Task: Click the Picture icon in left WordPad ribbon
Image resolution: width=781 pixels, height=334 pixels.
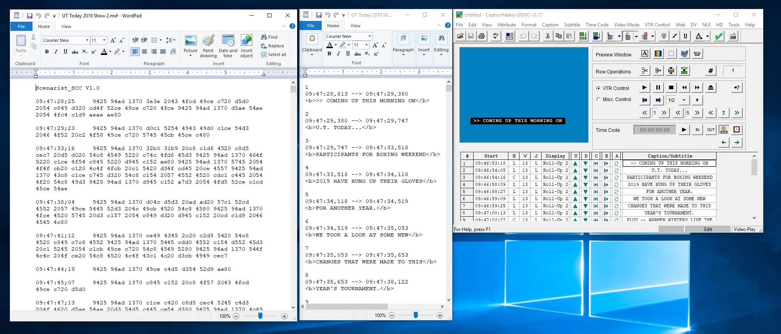Action: 190,46
